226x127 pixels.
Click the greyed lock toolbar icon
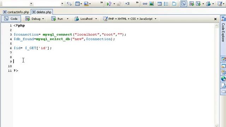click(x=119, y=4)
